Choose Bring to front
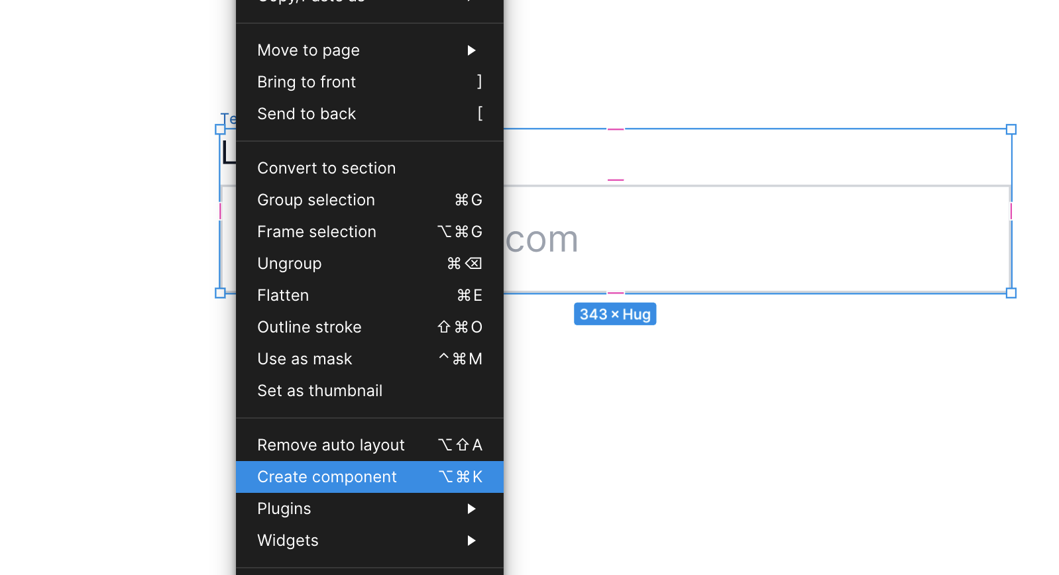Image resolution: width=1059 pixels, height=575 pixels. tap(307, 82)
